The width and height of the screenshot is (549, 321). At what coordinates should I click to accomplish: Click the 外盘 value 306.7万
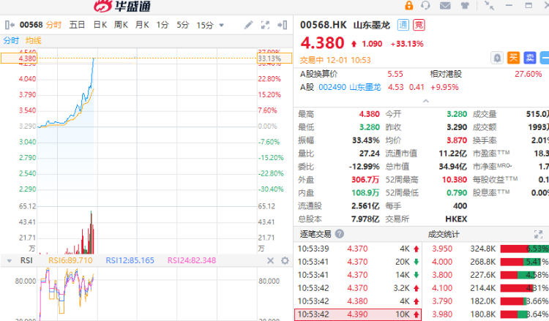(365, 180)
